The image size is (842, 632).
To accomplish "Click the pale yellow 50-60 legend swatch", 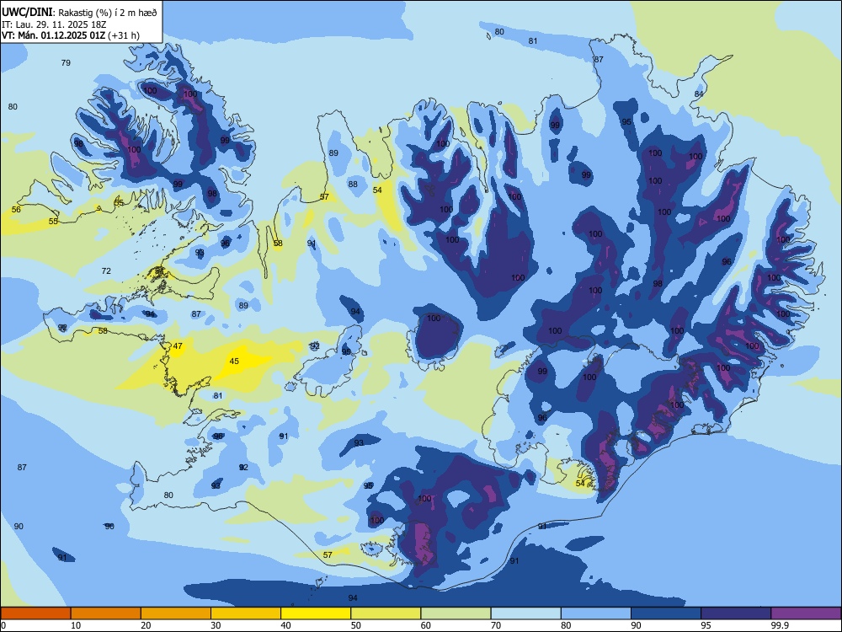I will pos(386,613).
